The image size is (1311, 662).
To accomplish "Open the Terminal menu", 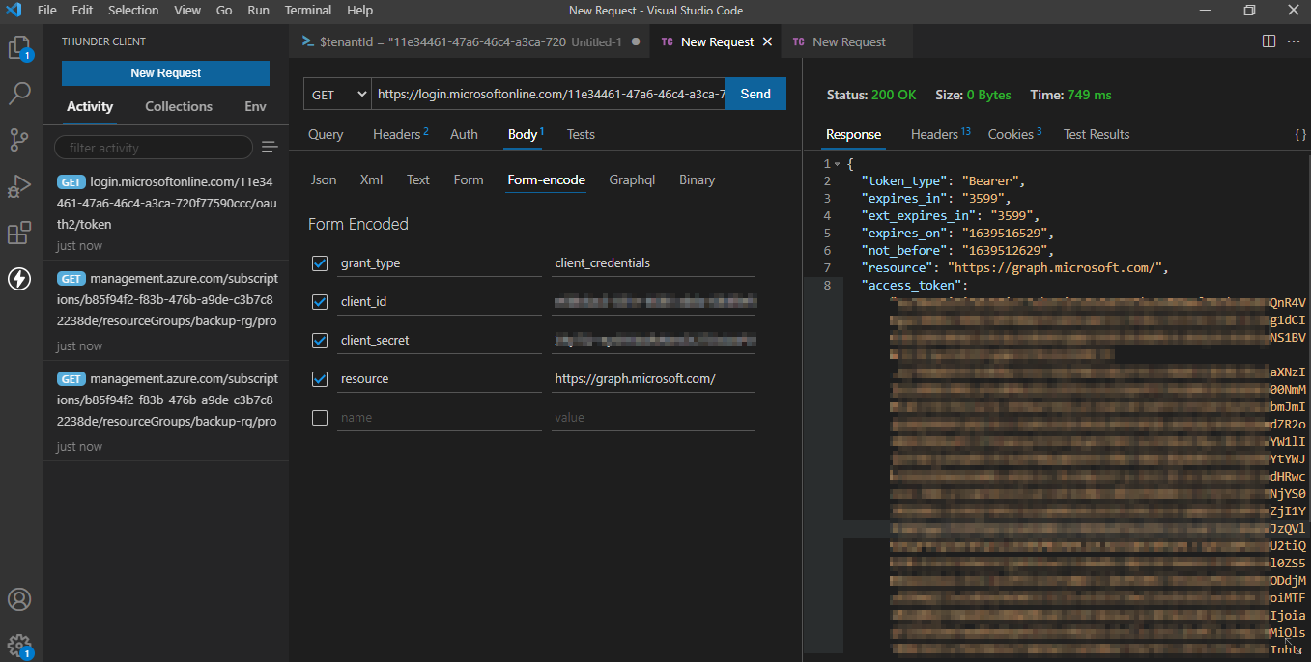I will (x=307, y=10).
